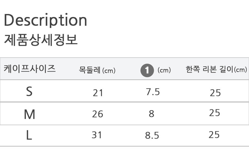Image resolution: width=249 pixels, height=163 pixels.
Task: Select the L size row label
Action: [29, 135]
